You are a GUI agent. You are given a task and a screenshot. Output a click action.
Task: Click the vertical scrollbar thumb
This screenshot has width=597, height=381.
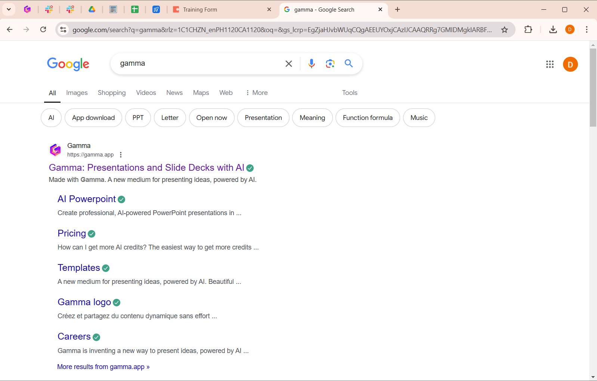(x=593, y=88)
